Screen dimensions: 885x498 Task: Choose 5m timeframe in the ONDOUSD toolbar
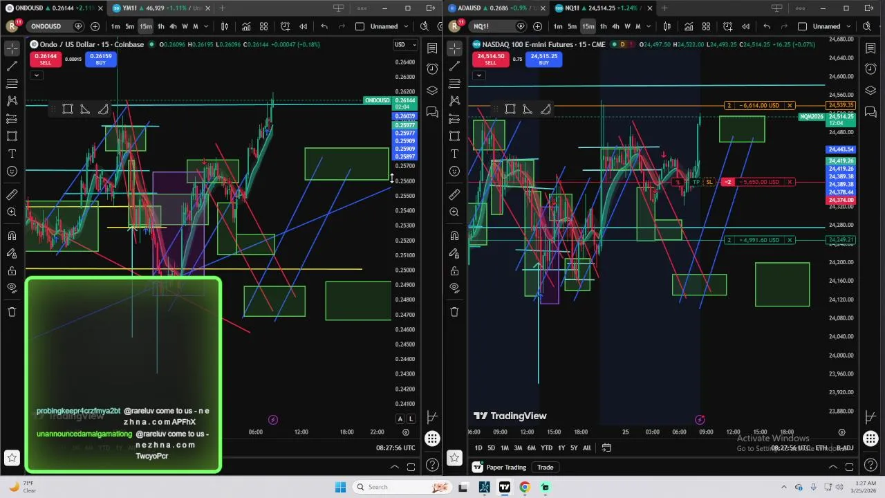point(129,26)
